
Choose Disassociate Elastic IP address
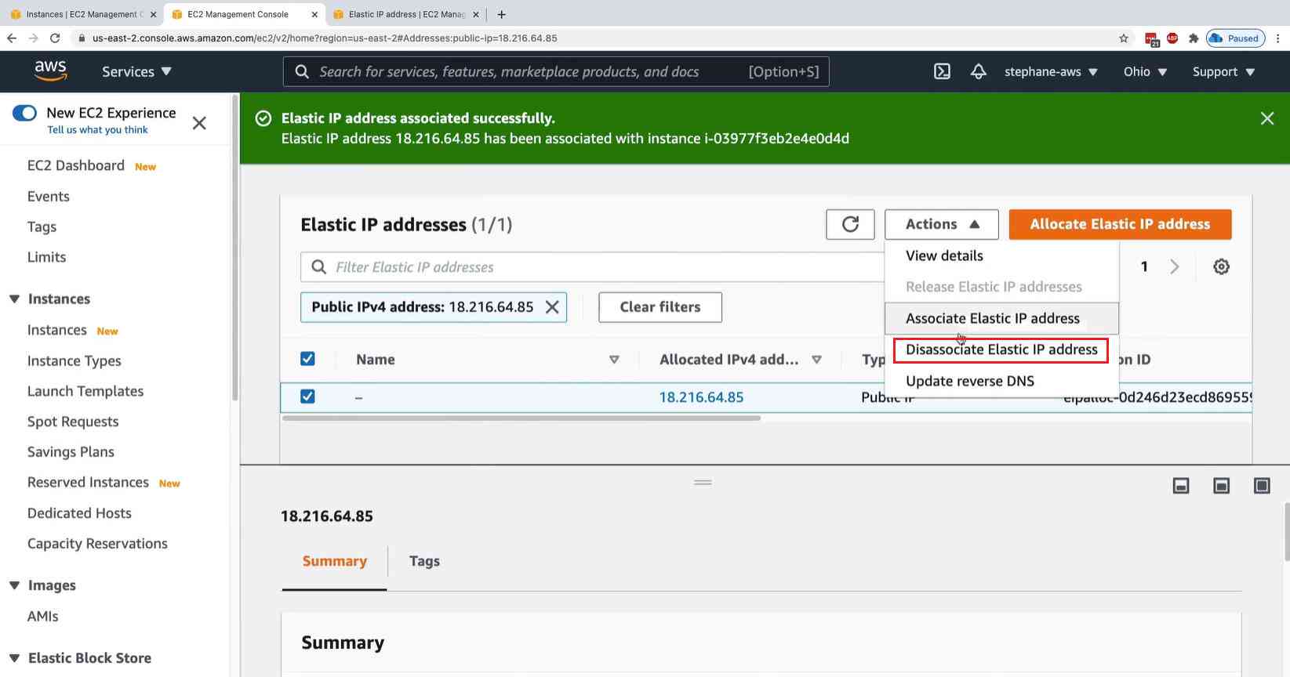[x=1001, y=349]
